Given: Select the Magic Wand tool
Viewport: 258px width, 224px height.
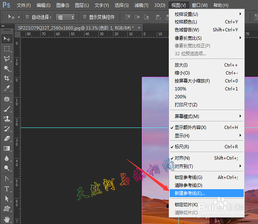Looking at the screenshot, I should tap(7, 68).
